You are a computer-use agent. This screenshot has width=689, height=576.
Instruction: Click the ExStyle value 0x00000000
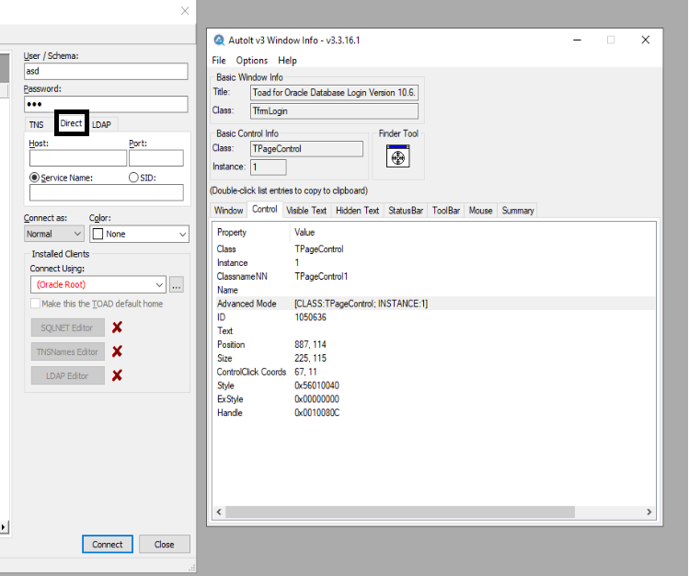(316, 399)
